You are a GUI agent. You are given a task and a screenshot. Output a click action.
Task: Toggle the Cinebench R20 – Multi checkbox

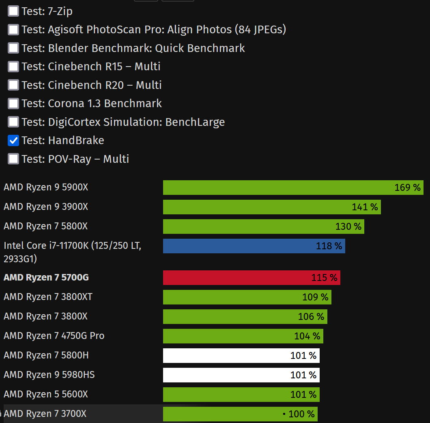[x=13, y=85]
